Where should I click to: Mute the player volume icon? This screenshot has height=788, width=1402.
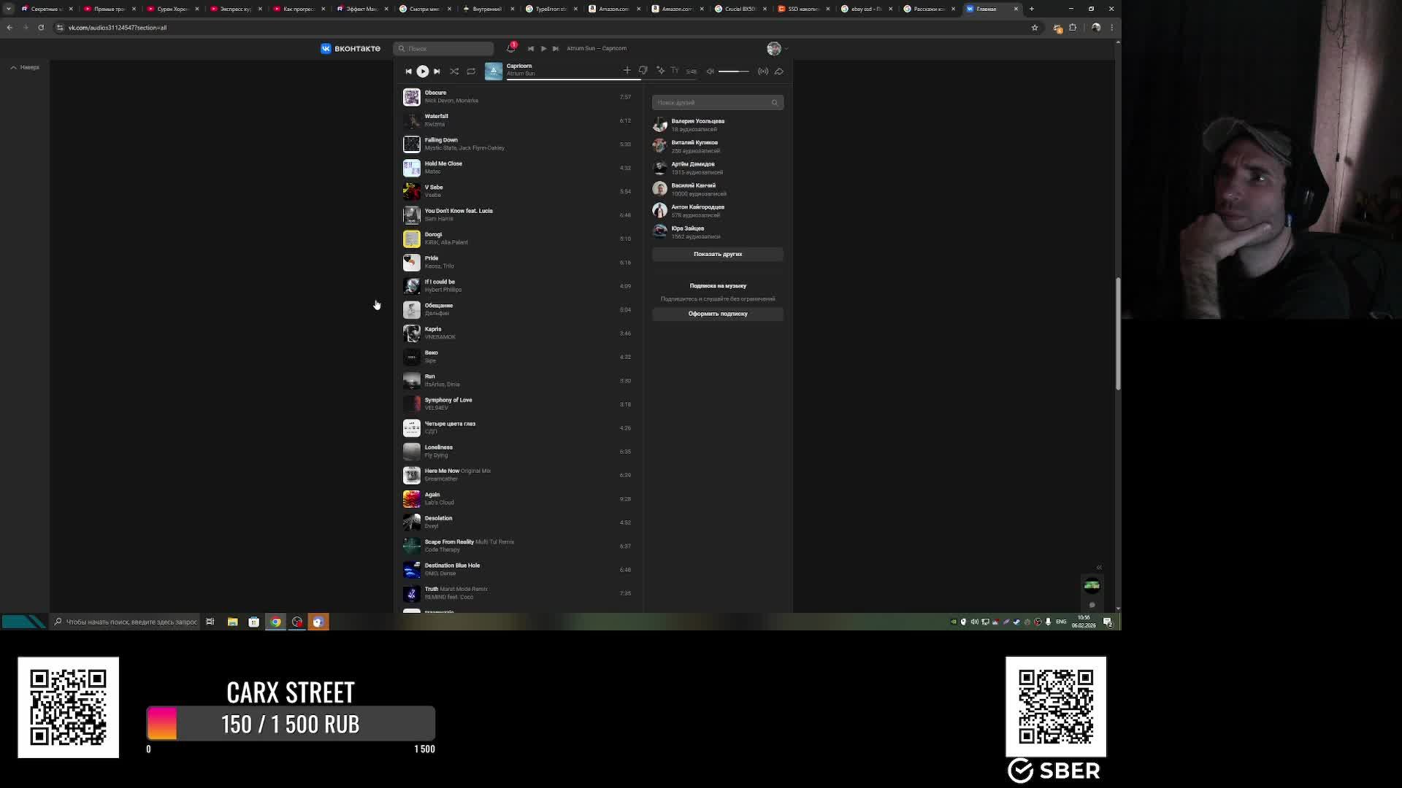coord(710,72)
